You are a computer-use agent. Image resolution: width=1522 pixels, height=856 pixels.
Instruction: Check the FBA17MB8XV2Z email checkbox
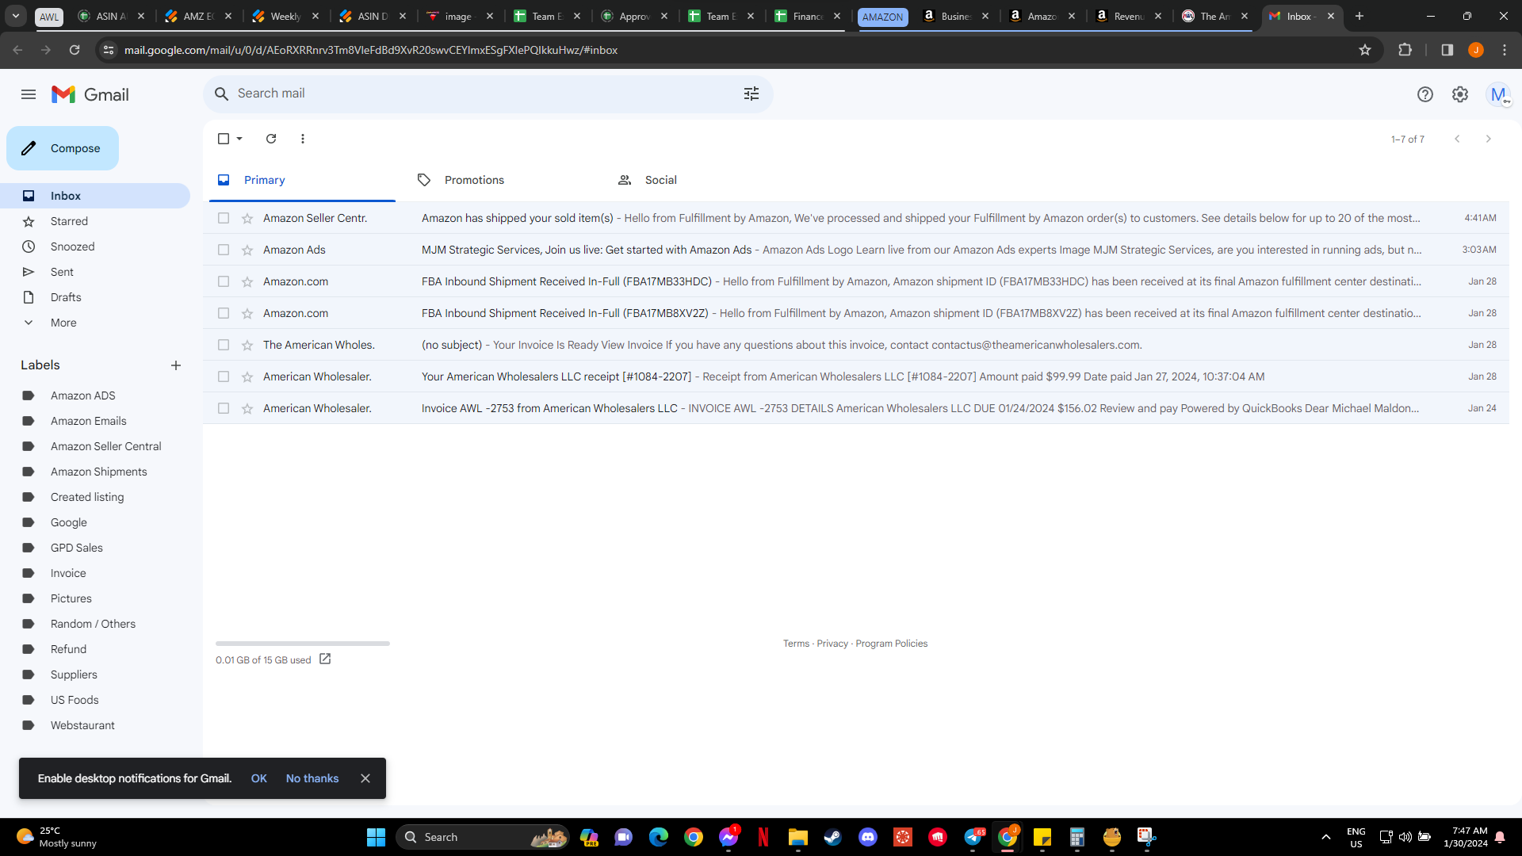pos(224,313)
